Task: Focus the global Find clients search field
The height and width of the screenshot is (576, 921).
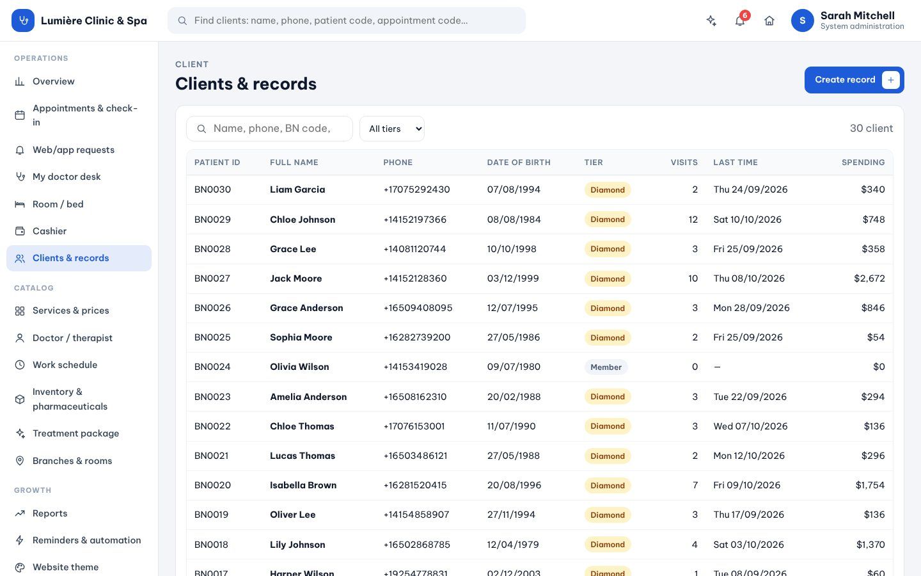Action: 347,20
